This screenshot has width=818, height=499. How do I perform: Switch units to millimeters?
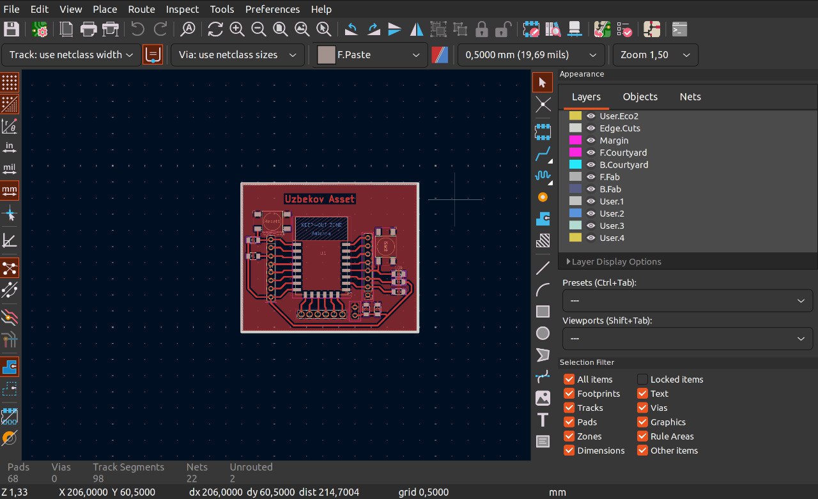pos(10,190)
